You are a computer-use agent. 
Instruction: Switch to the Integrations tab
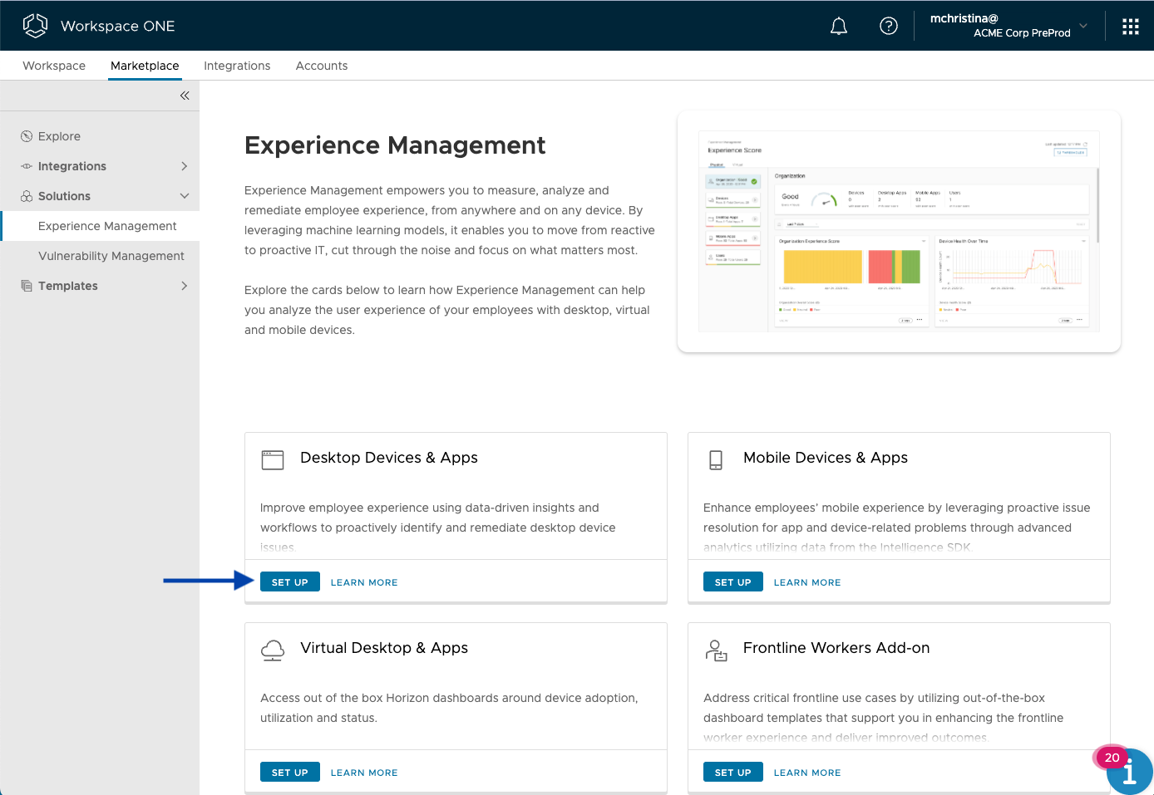pos(237,66)
